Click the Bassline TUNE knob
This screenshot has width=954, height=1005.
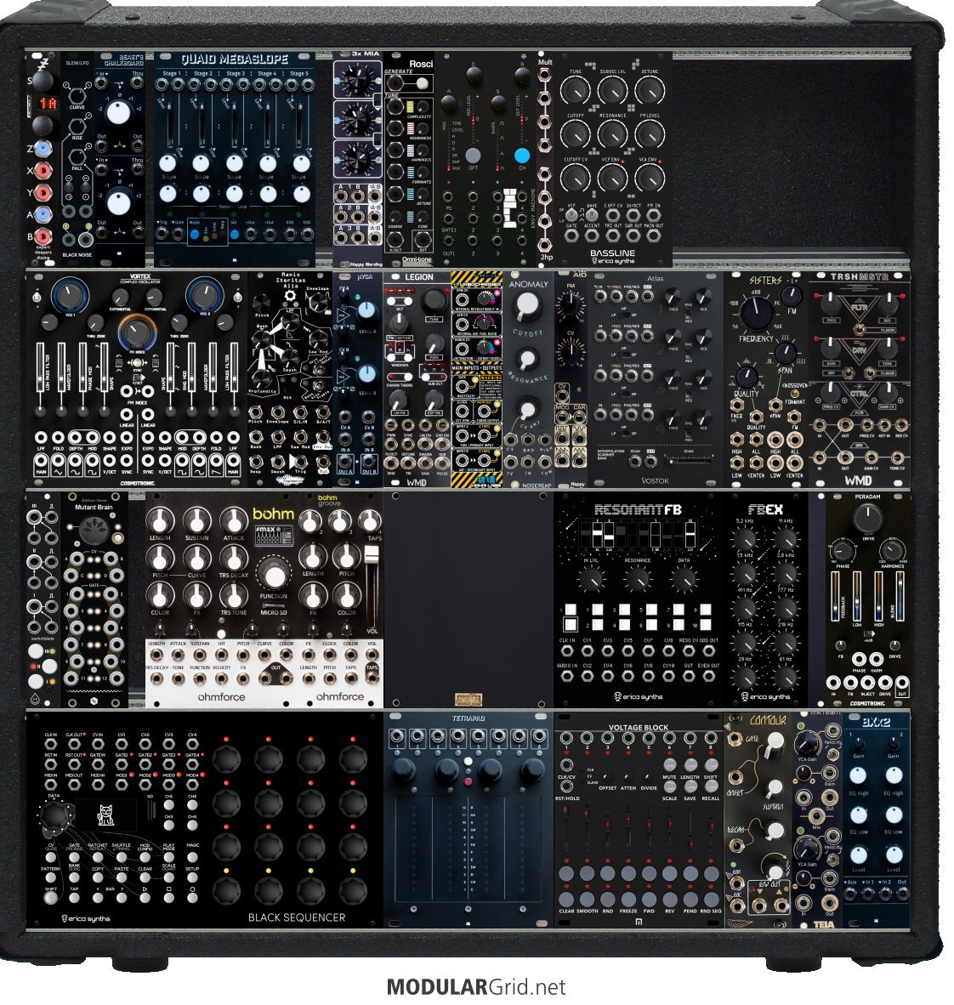point(575,91)
